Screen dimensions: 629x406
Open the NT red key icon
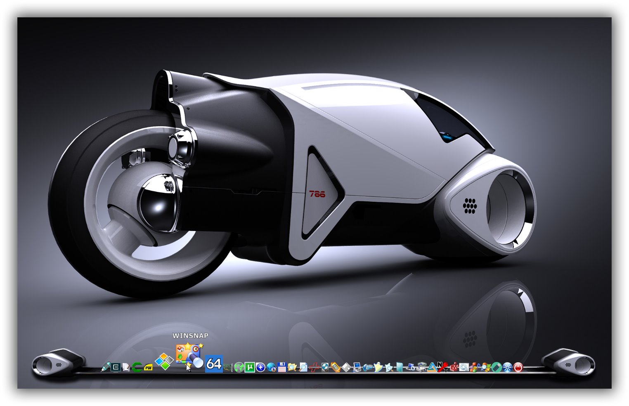[443, 367]
